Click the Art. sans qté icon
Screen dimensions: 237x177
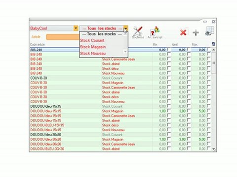[155, 32]
